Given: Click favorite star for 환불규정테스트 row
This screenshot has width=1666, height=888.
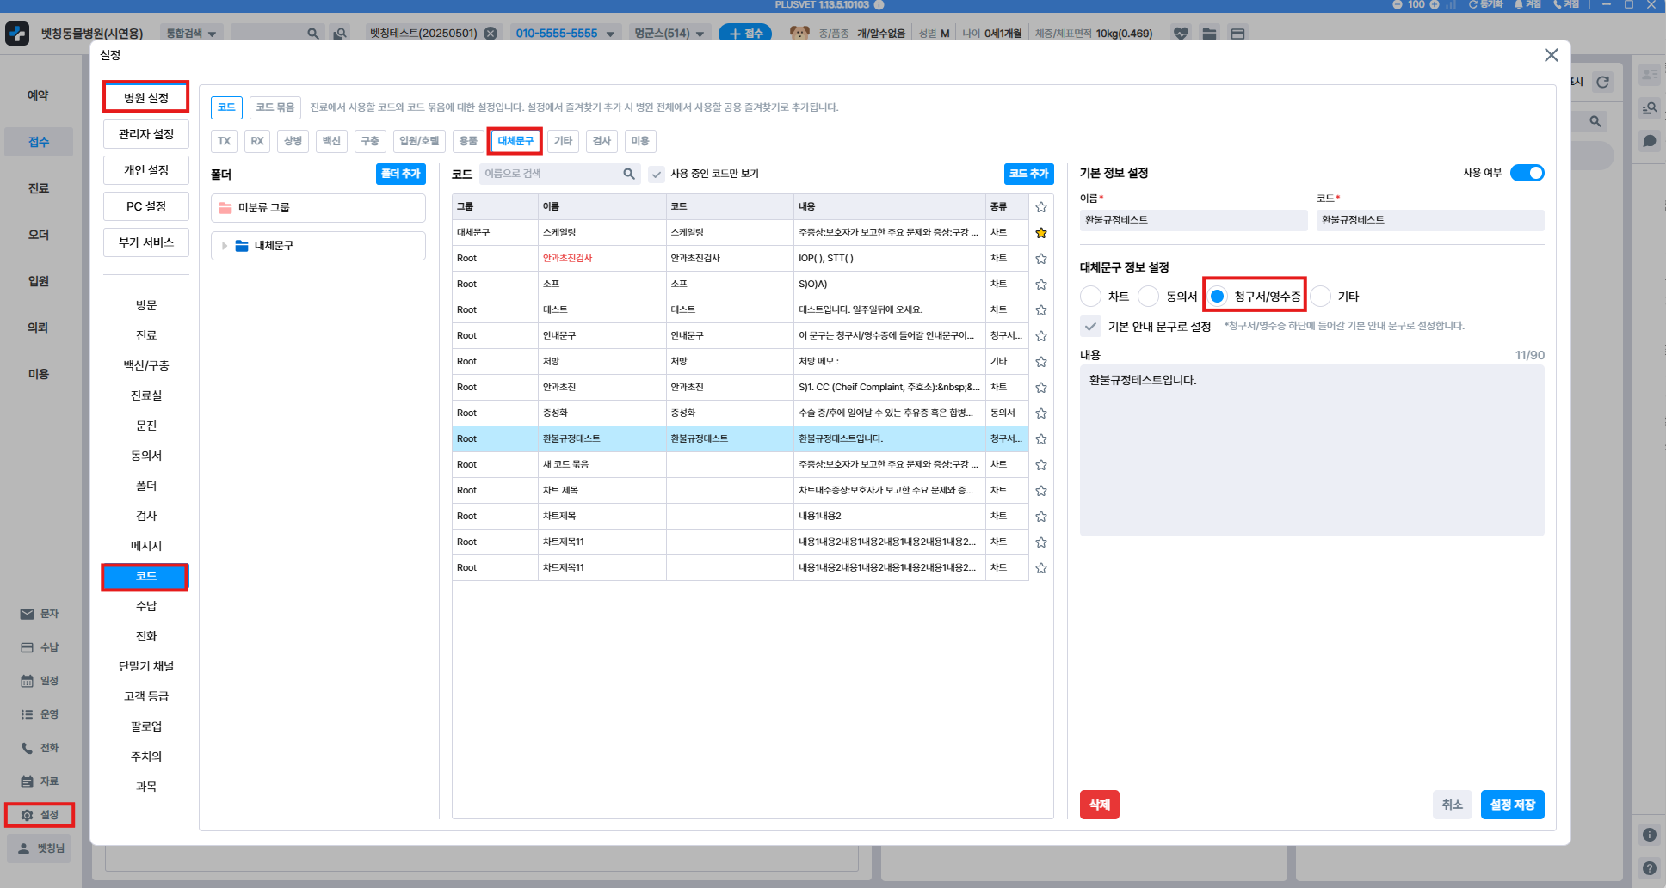Looking at the screenshot, I should tap(1040, 439).
